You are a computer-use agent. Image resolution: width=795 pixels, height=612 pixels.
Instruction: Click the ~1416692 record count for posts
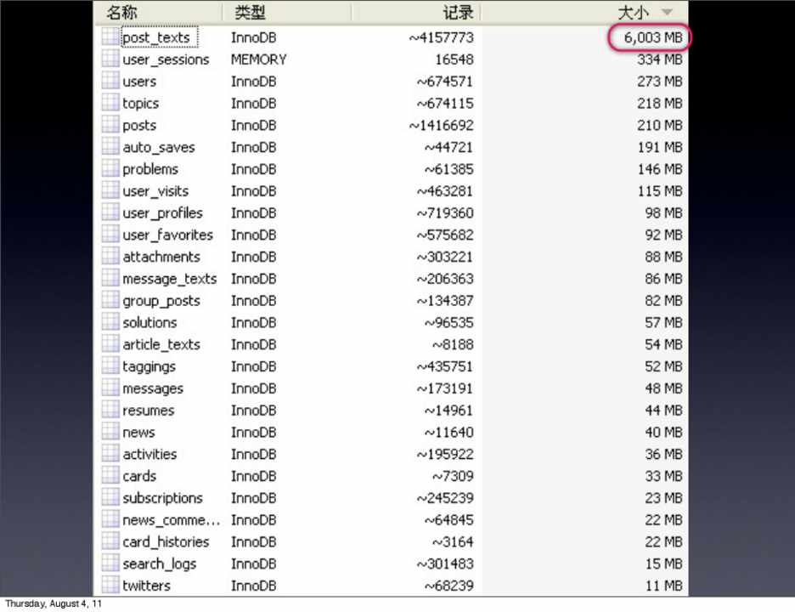(x=441, y=126)
